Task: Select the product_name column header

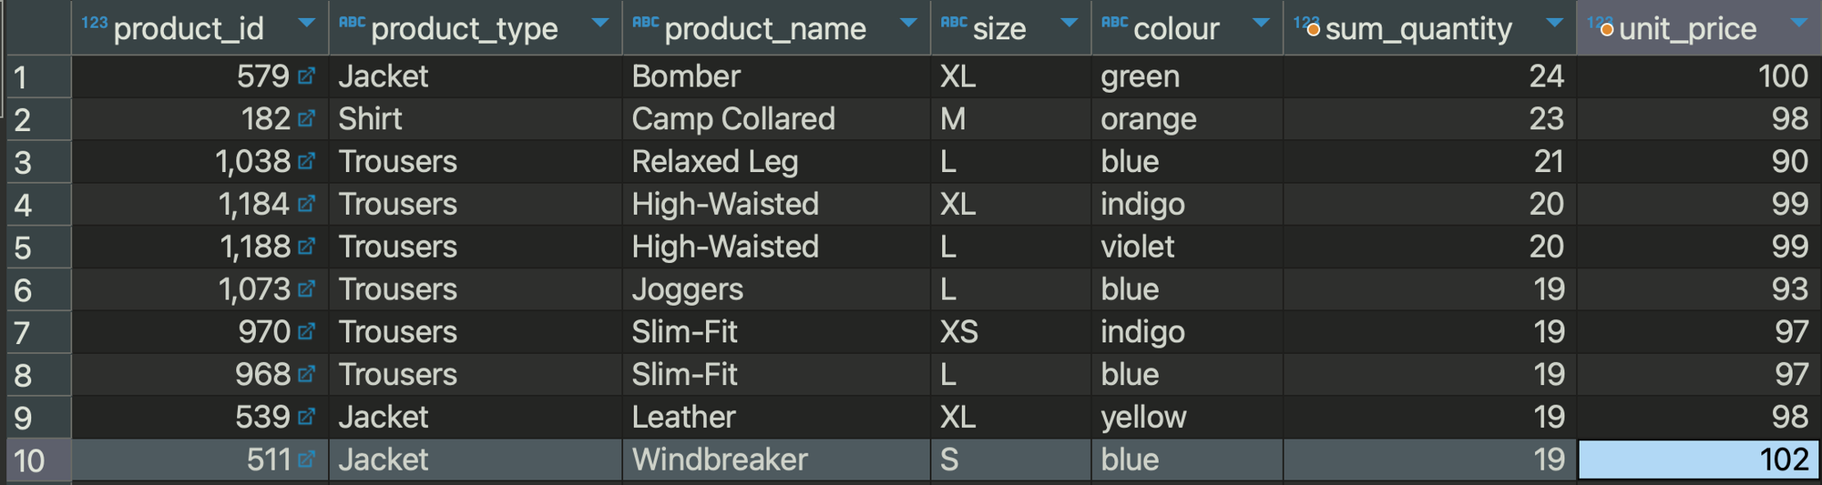Action: (776, 27)
